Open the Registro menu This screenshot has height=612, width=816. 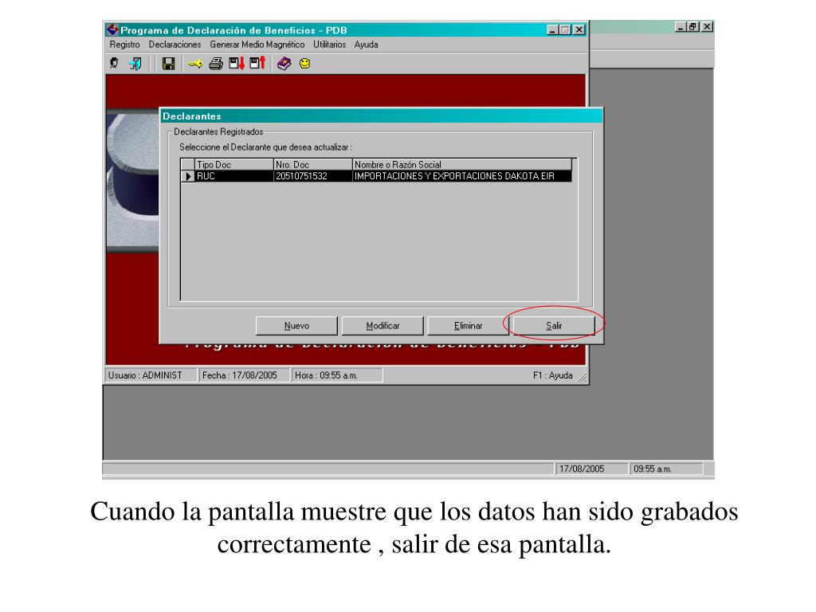(125, 45)
